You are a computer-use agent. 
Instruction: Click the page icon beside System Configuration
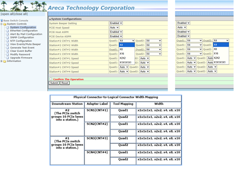tap(7, 27)
